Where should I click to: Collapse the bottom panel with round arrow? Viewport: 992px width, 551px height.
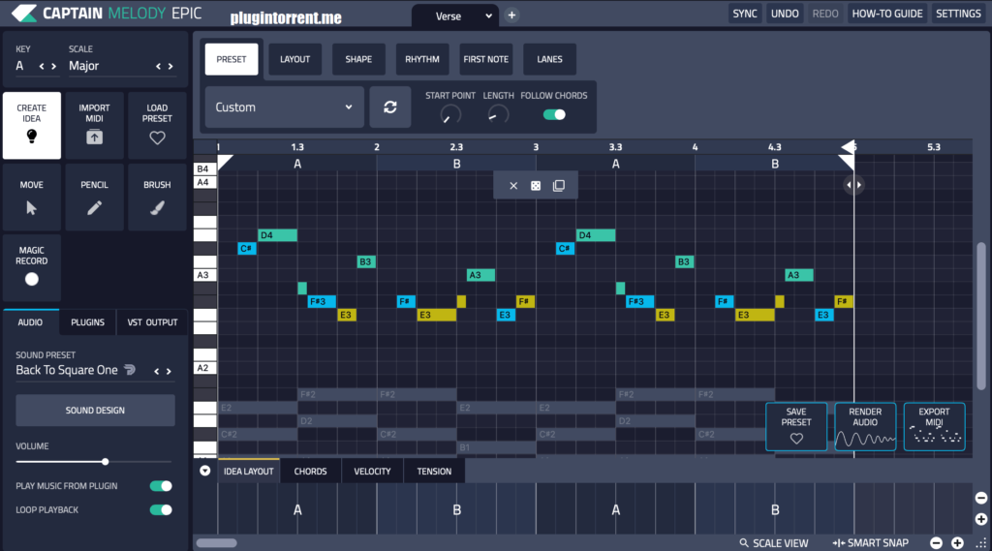205,471
